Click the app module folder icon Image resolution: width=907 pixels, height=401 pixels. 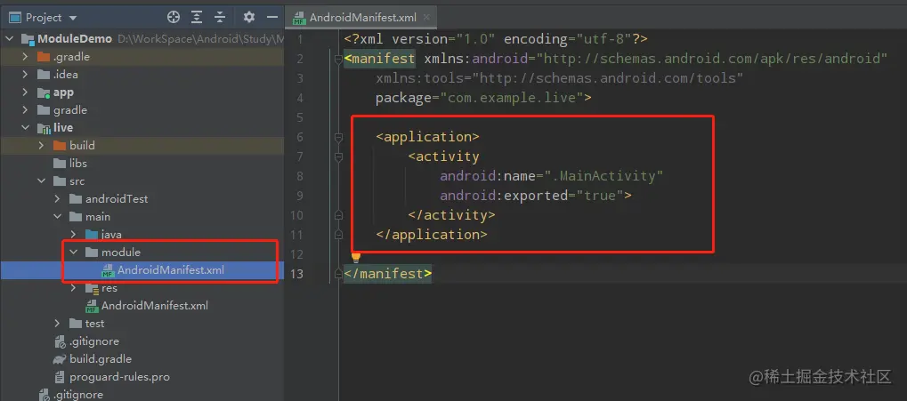[44, 92]
